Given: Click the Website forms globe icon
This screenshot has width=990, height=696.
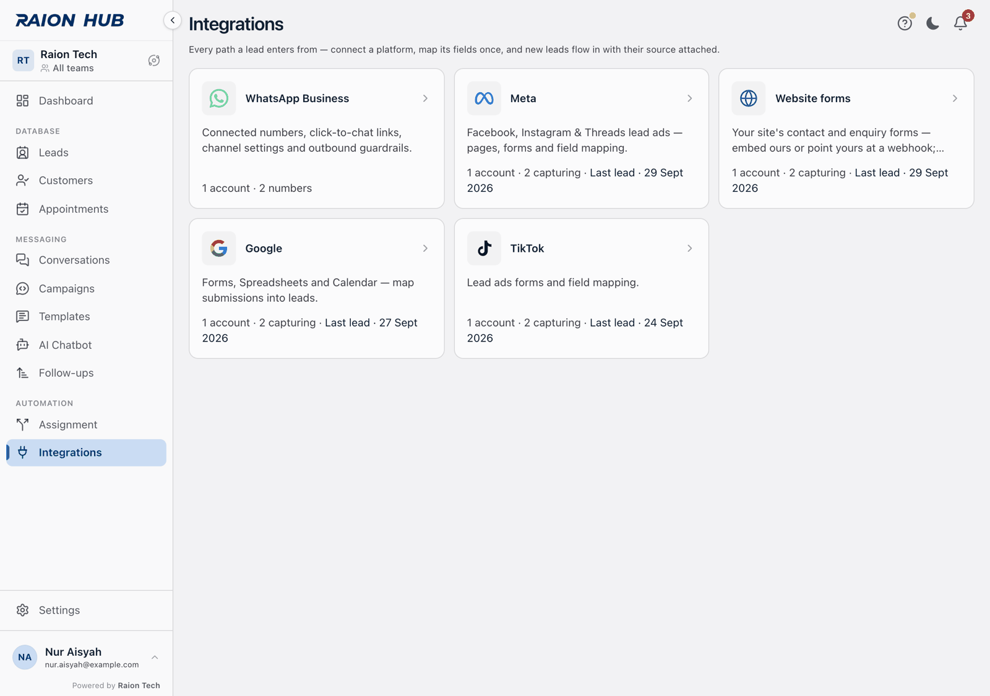Looking at the screenshot, I should point(749,98).
